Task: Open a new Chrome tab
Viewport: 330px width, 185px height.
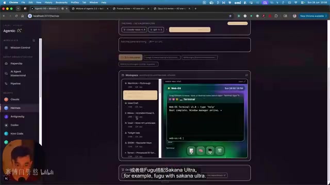Action: [x=195, y=9]
